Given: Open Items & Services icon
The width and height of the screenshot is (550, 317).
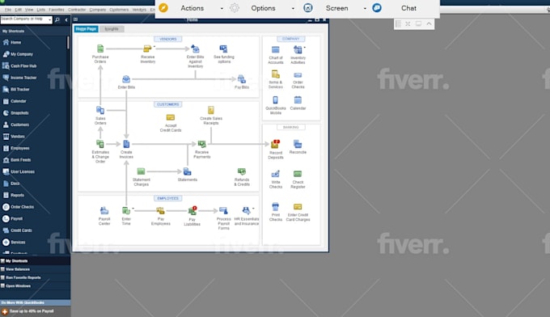Looking at the screenshot, I should click(276, 74).
